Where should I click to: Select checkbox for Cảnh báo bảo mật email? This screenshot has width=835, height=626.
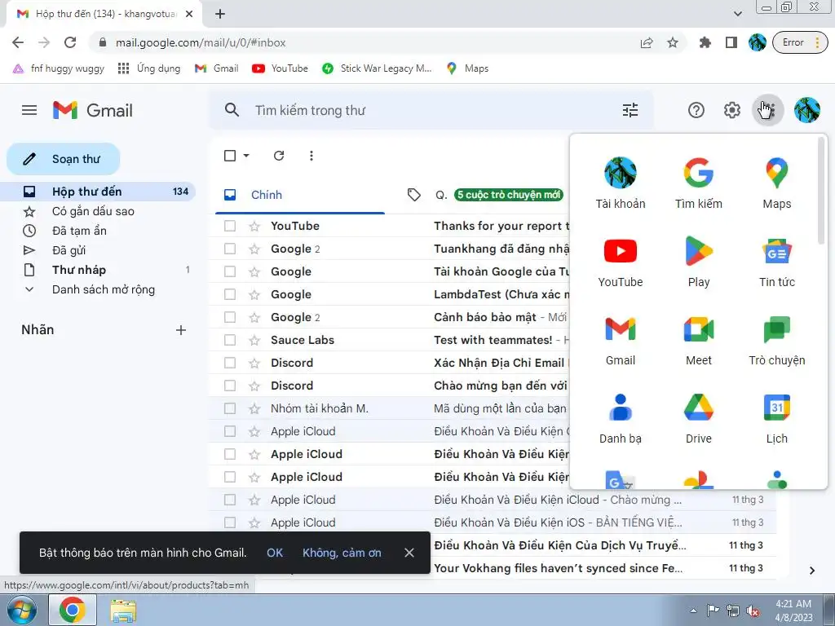click(x=230, y=317)
